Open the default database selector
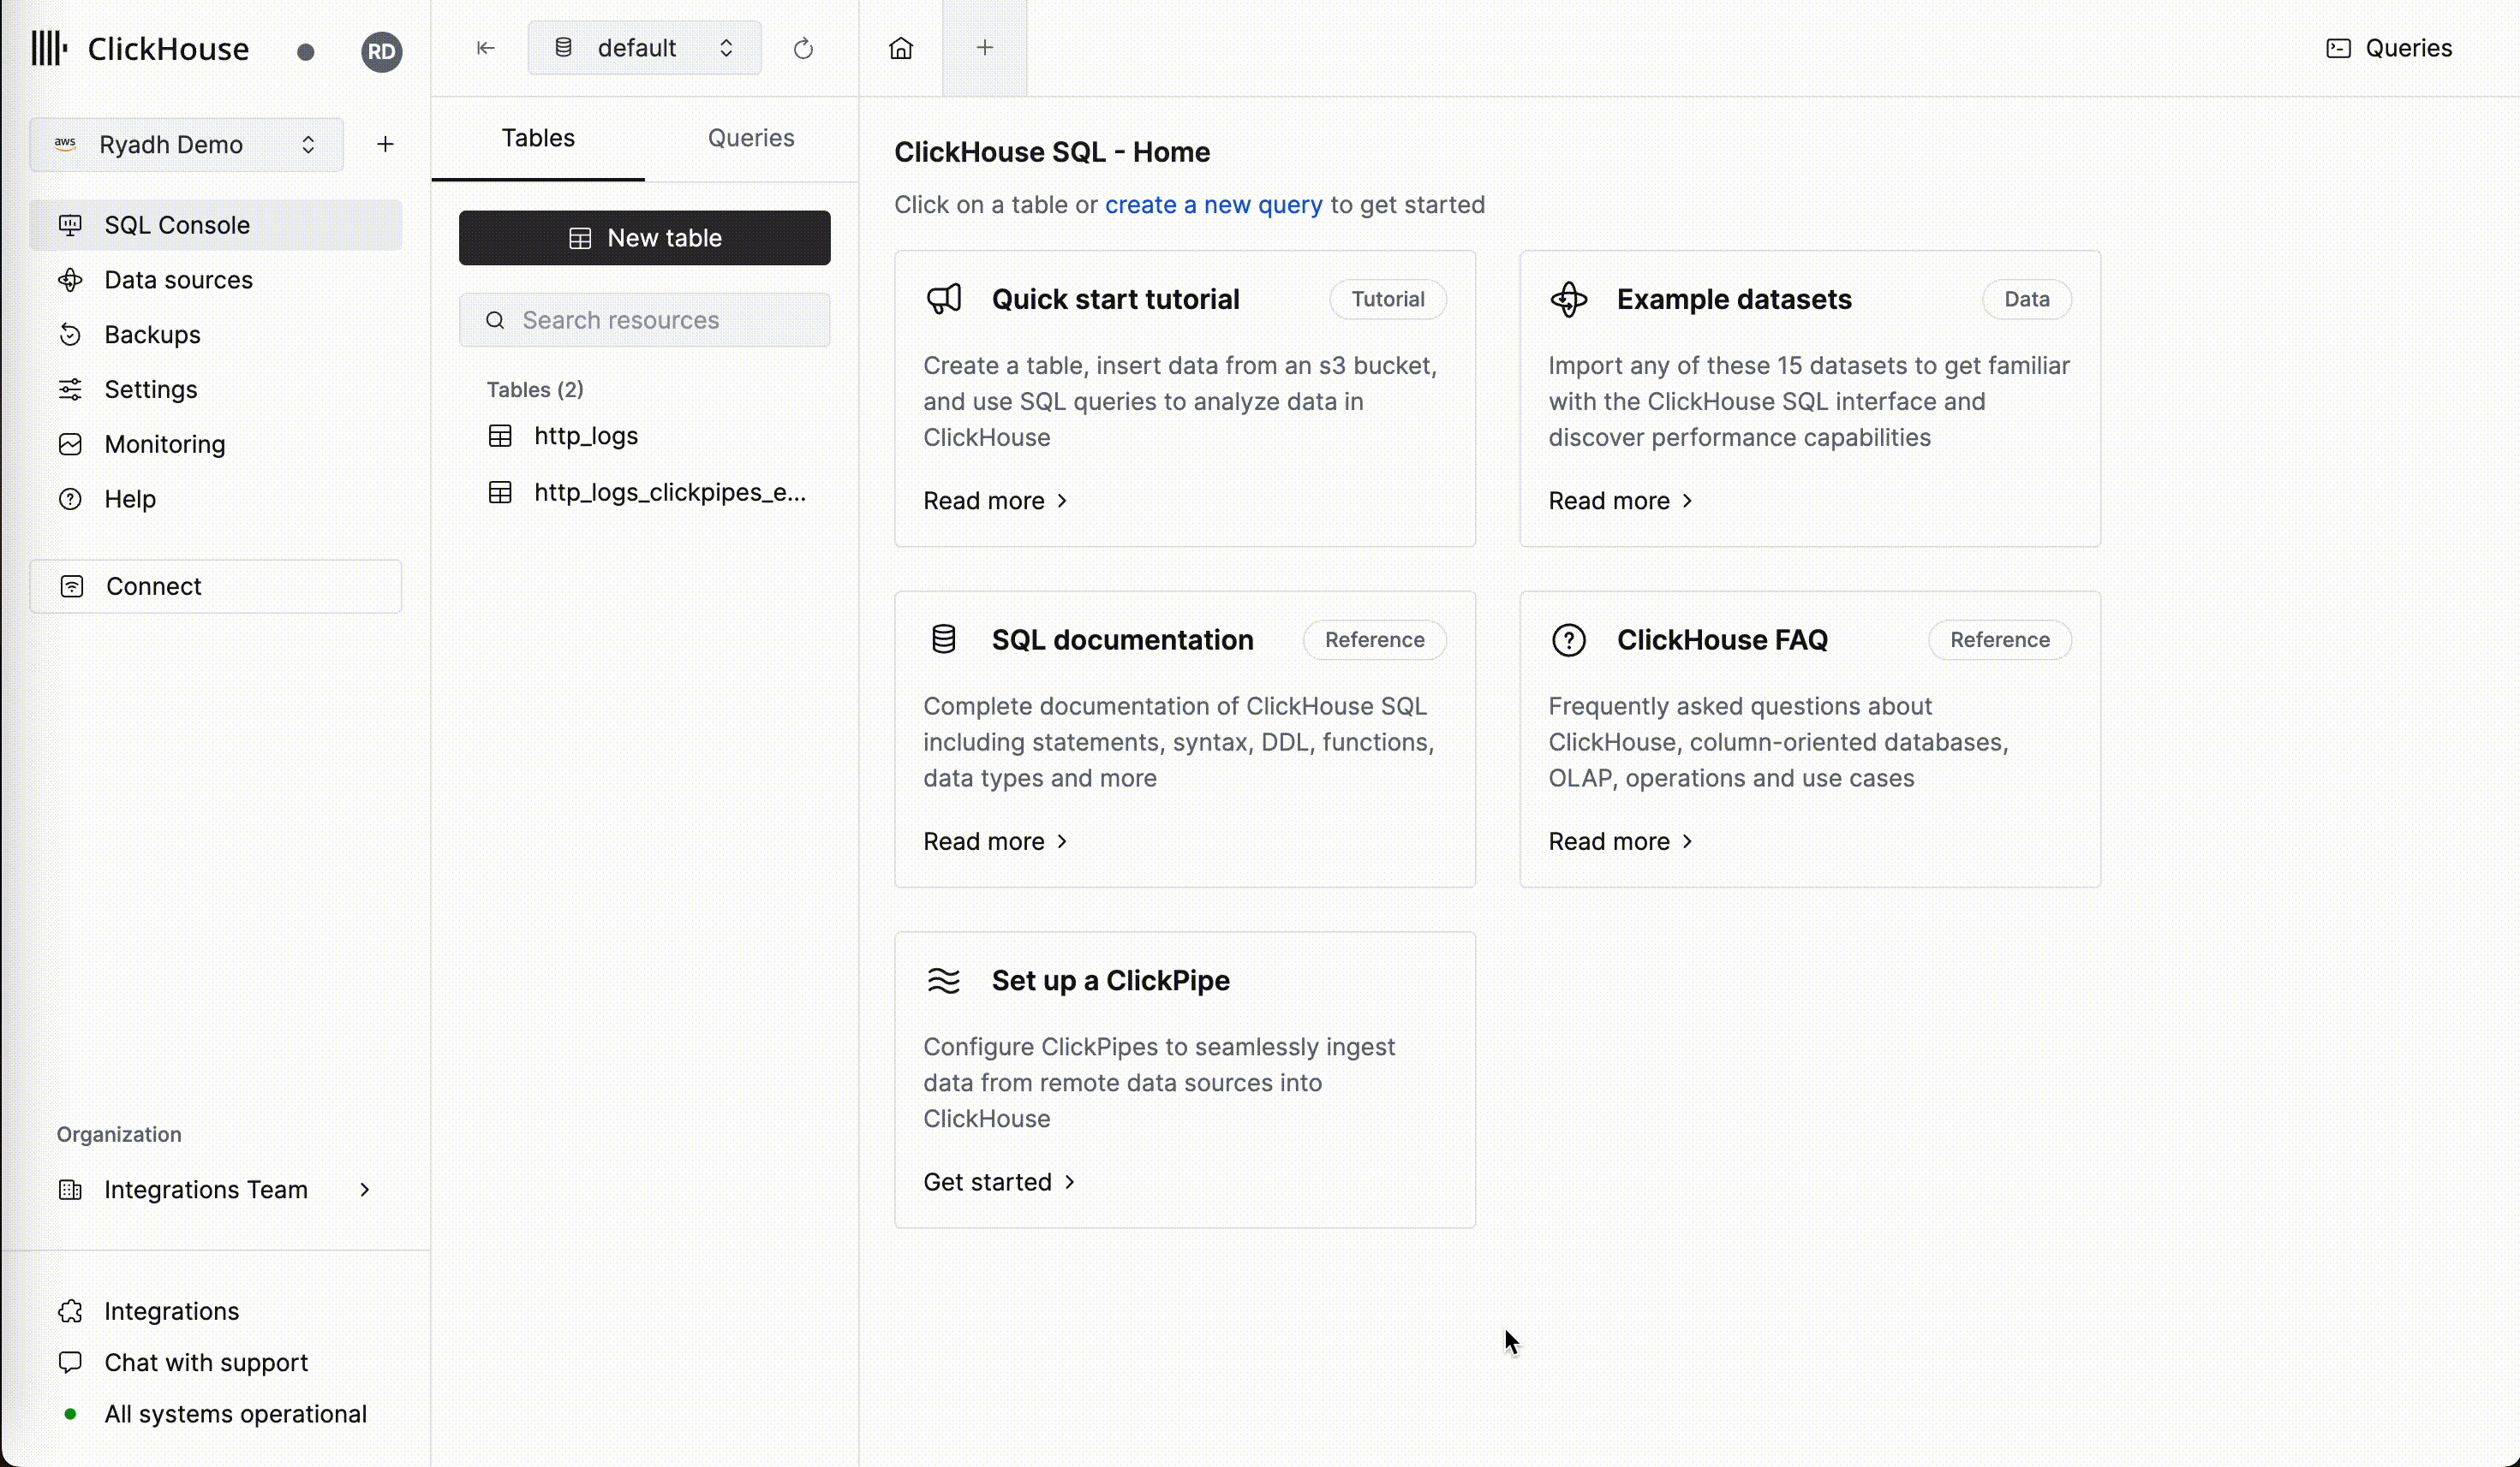Screen dimensions: 2520x1467 click(x=644, y=48)
